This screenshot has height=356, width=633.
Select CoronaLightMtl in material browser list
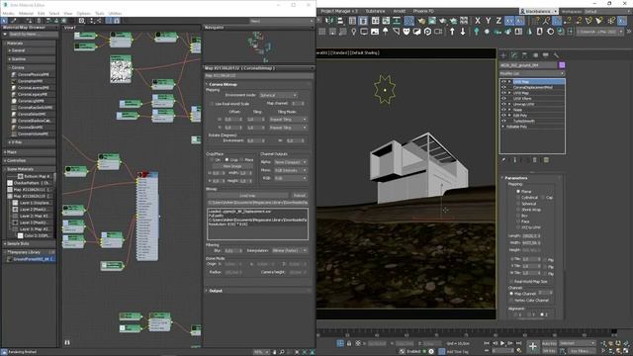click(x=31, y=101)
